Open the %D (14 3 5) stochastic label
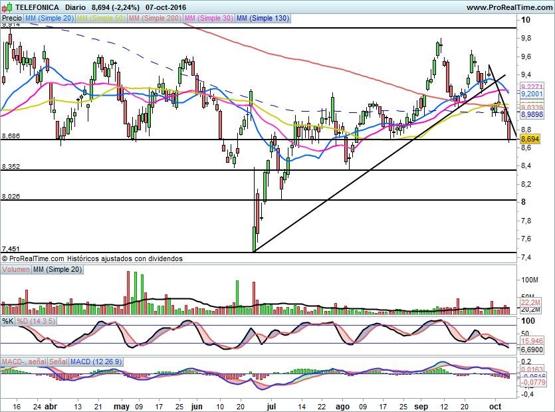 (x=36, y=322)
